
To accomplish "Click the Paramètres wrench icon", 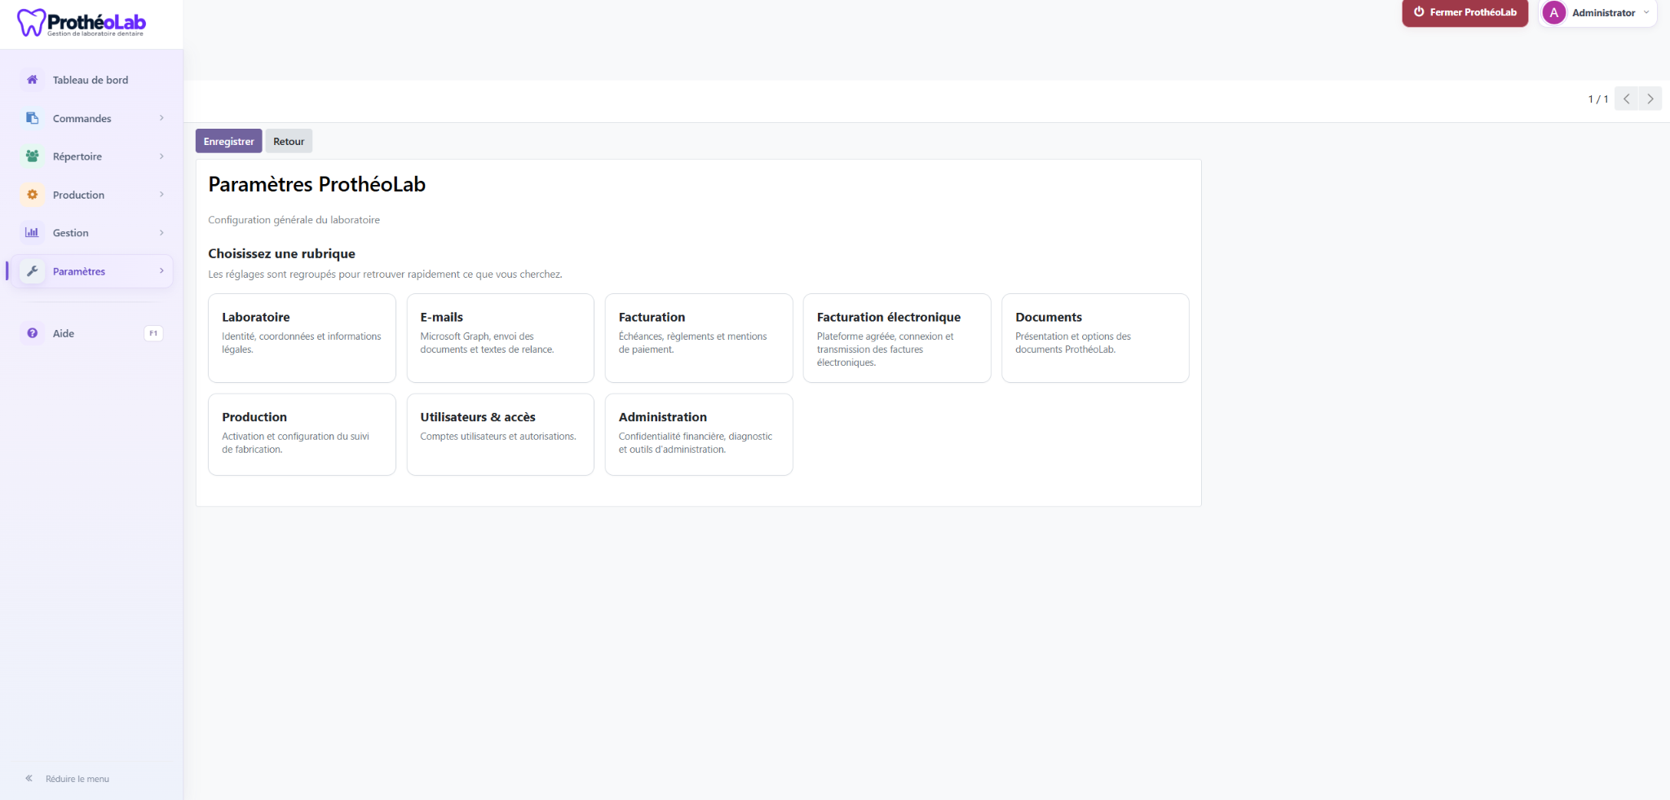I will pos(33,271).
